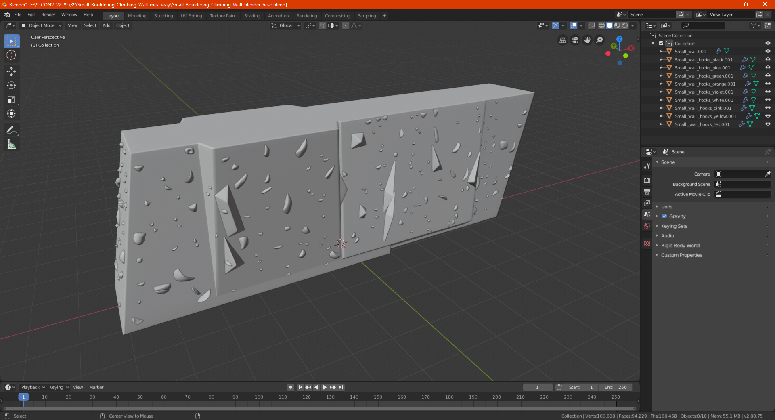The height and width of the screenshot is (420, 775).
Task: Hide Smalll_wall_hooks_red.001 object
Action: click(x=768, y=124)
